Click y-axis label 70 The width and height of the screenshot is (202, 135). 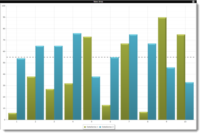4,40
